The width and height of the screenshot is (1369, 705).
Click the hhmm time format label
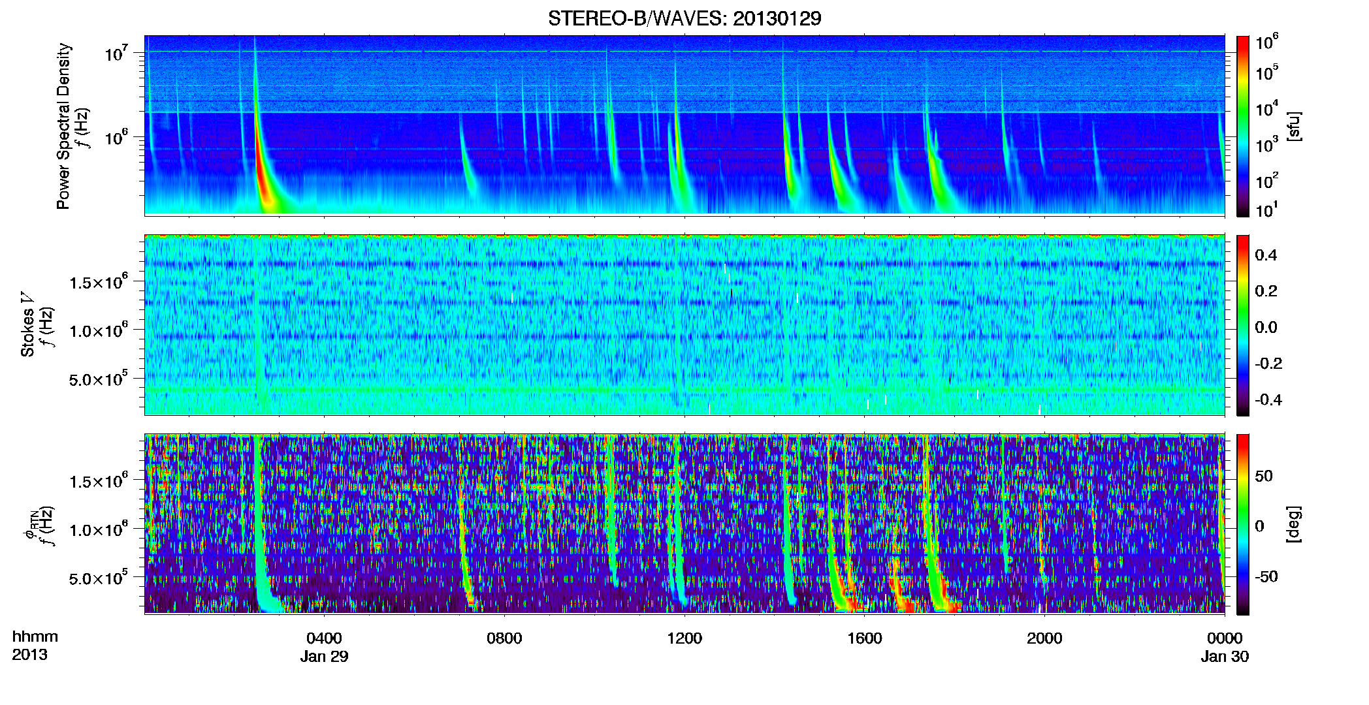point(35,637)
